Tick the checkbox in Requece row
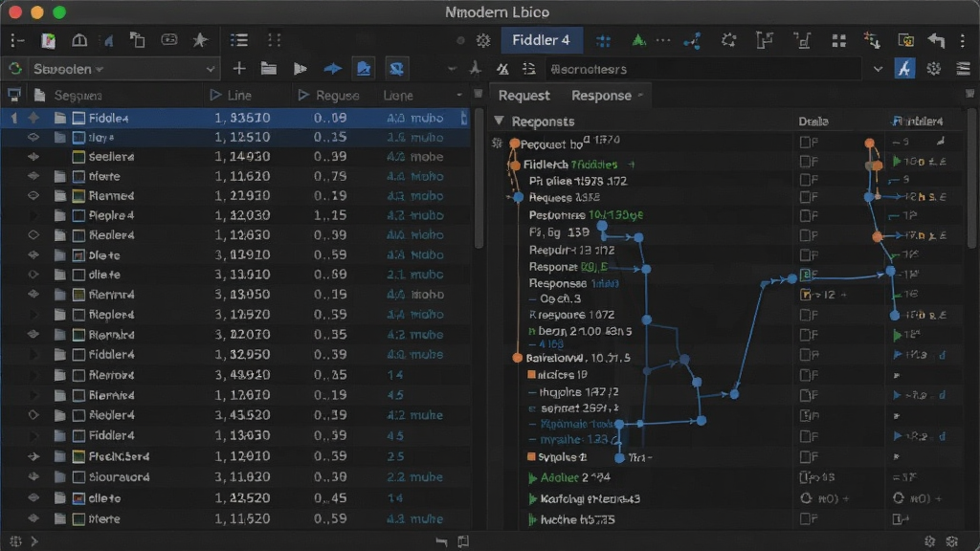The image size is (980, 551). pos(805,197)
